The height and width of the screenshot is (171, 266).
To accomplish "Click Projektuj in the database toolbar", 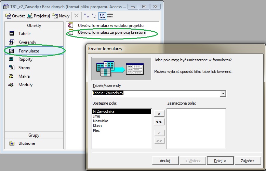I will pos(39,16).
